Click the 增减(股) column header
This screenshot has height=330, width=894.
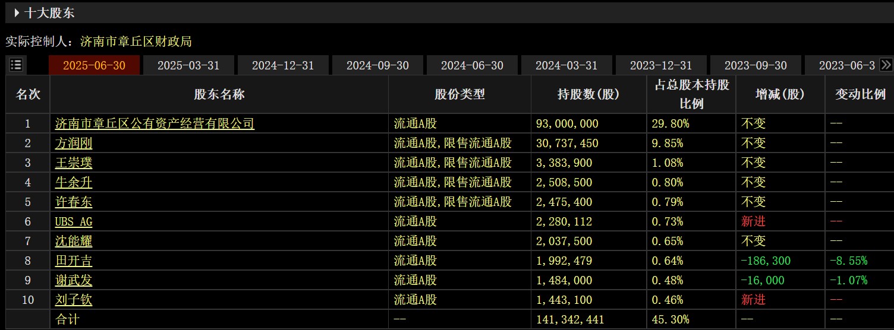point(779,94)
